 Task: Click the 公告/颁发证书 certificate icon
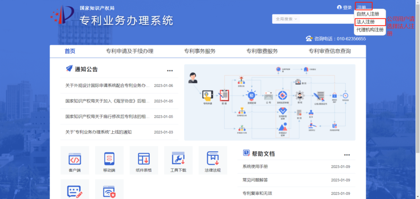[x=320, y=96]
